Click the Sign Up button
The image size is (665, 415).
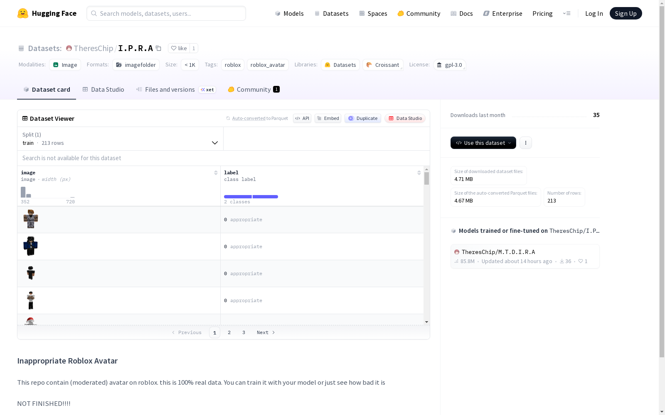[626, 13]
